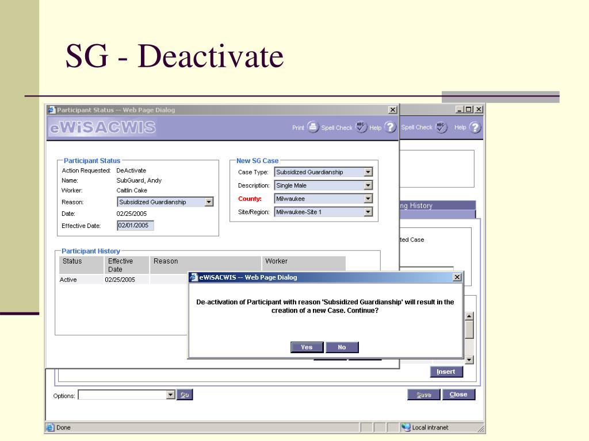Click the Spell Check icon in Participant Status dialog
Screen dimensions: 589x441
(x=361, y=127)
